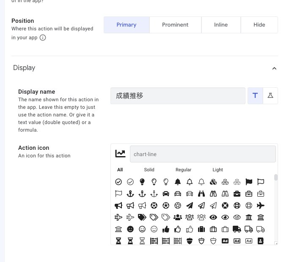Select the solid airplane icon
292x262 pixels.
click(261, 205)
